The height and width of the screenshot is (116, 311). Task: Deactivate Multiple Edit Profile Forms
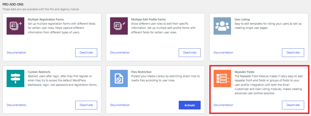pyautogui.click(x=190, y=52)
